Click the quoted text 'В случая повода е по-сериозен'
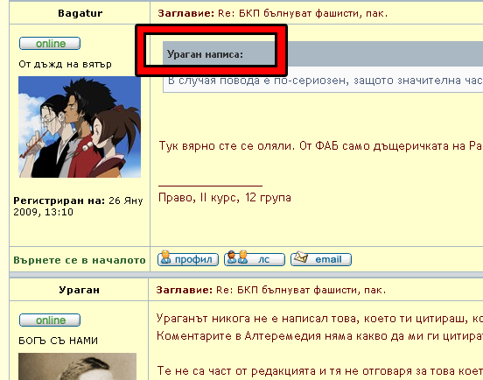This screenshot has height=380, width=483. click(258, 81)
